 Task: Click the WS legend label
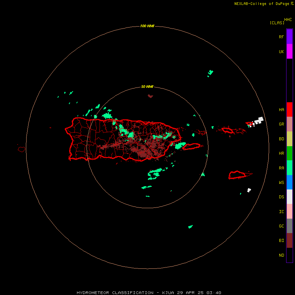tap(281, 182)
